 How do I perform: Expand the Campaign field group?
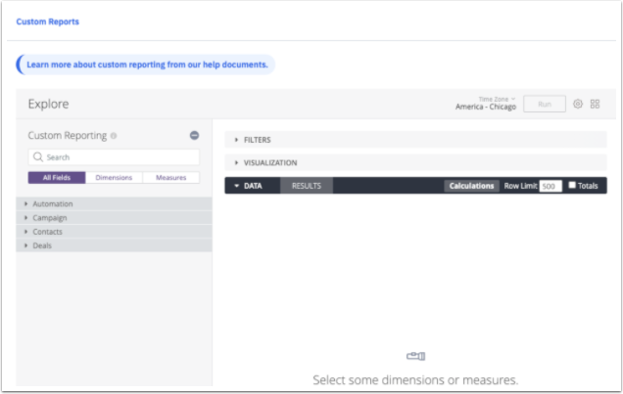click(x=49, y=218)
